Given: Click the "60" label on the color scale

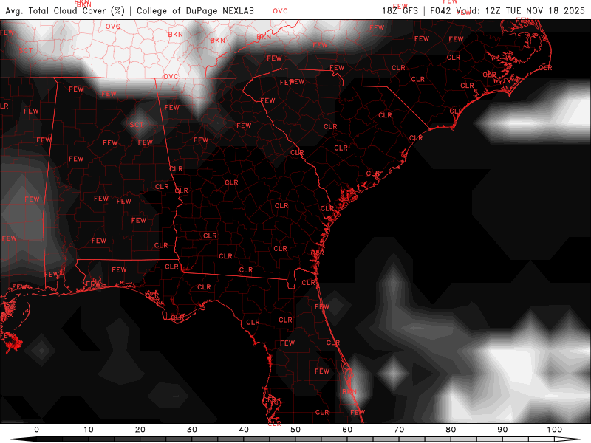Looking at the screenshot, I should pos(347,430).
